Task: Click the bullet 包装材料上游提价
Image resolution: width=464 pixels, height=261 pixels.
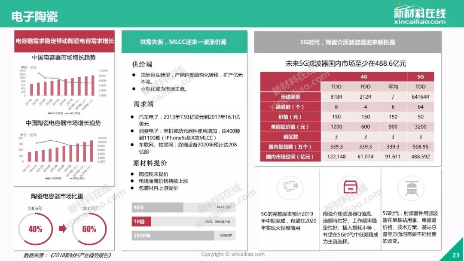Action: (159, 188)
